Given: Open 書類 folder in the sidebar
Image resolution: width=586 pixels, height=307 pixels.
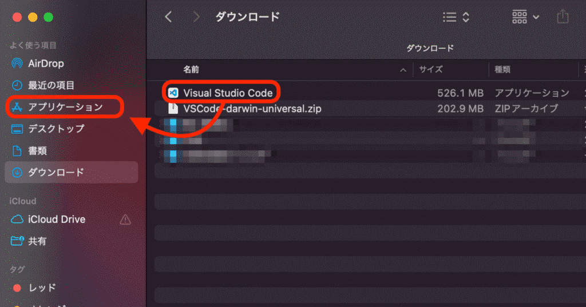Looking at the screenshot, I should 29,150.
